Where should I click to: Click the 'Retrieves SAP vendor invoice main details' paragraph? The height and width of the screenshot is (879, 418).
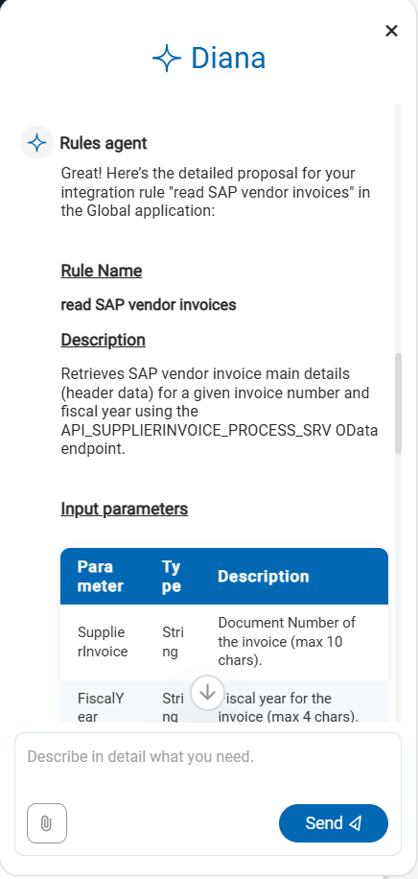pos(220,412)
